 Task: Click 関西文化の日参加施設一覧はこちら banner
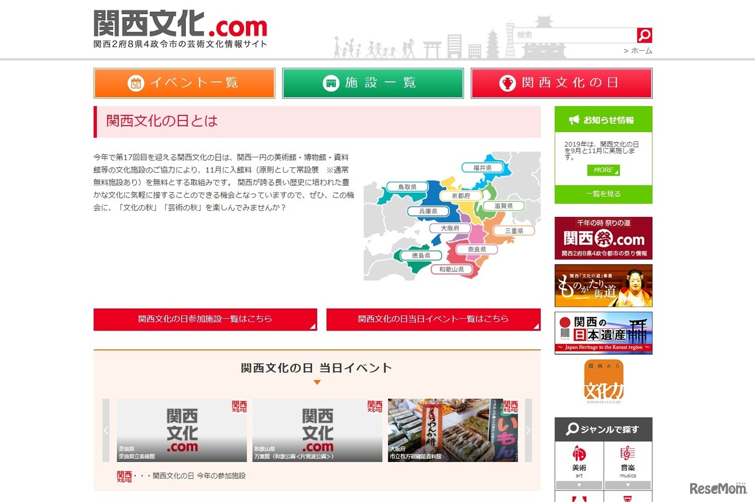click(x=205, y=319)
